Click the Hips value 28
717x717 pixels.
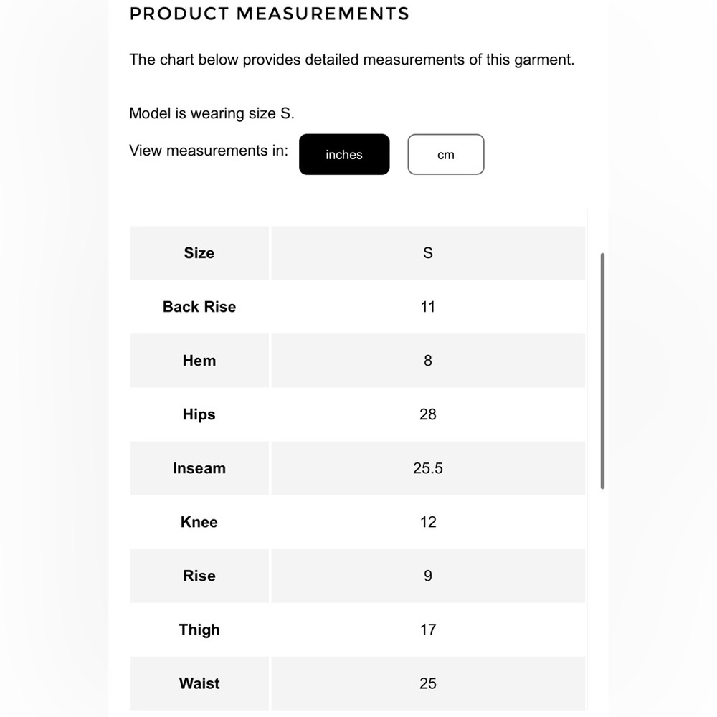click(428, 414)
